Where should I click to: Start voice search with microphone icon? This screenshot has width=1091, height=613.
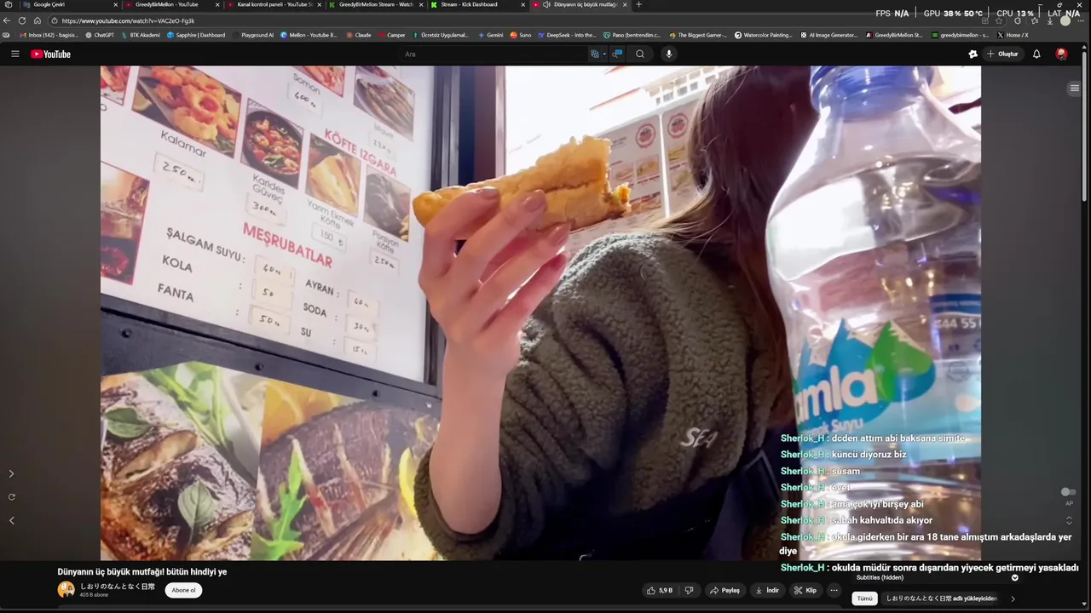coord(668,54)
